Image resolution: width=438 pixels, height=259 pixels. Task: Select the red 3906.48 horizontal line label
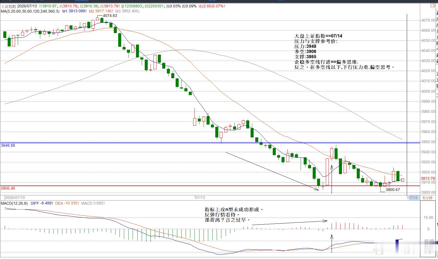8,188
